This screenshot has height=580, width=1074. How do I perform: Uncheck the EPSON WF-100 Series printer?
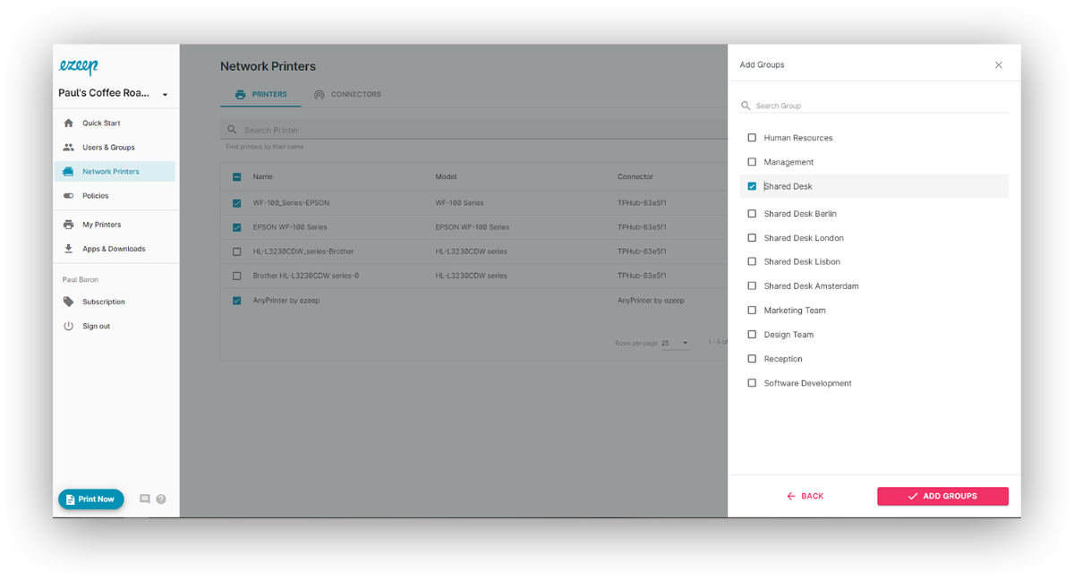237,227
